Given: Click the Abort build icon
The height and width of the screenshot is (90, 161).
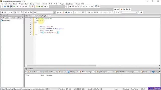Looking at the screenshot, I should (48, 6).
